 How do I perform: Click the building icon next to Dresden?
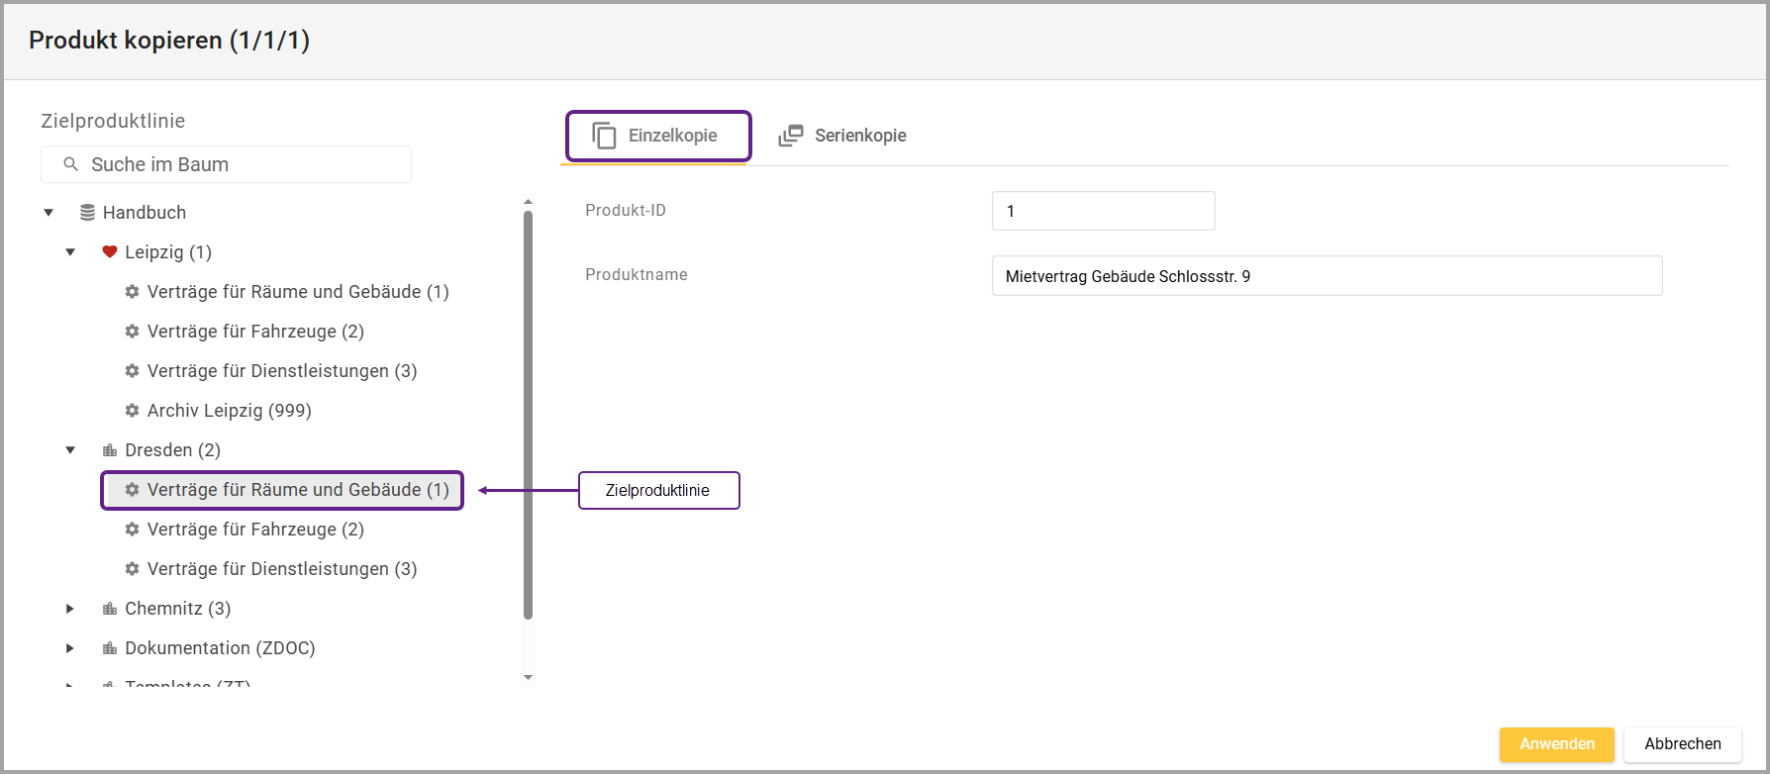[110, 450]
